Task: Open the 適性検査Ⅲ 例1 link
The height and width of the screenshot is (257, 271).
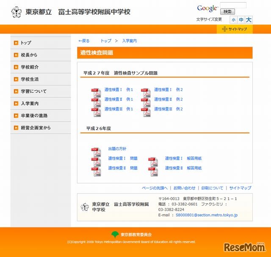Action: point(119,109)
